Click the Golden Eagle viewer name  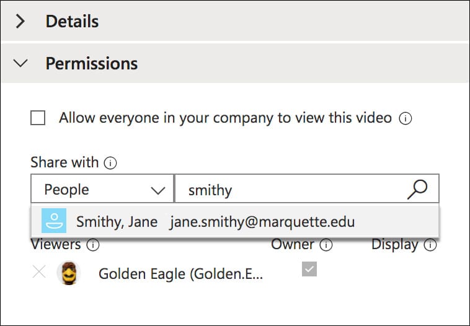click(x=180, y=273)
